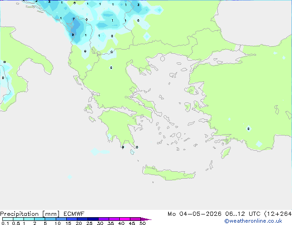Click the legend arrow tip beyond 50 mm
This screenshot has width=292, height=225.
146,219
